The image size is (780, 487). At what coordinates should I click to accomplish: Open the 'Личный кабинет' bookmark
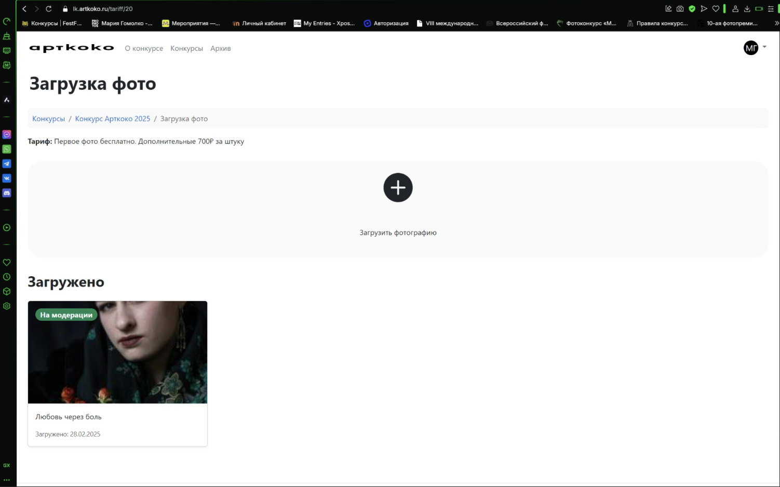coord(259,23)
